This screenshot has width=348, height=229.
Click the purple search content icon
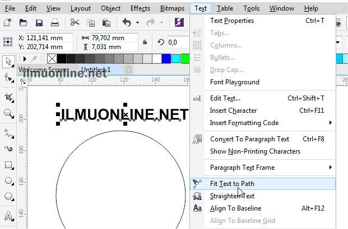179,22
